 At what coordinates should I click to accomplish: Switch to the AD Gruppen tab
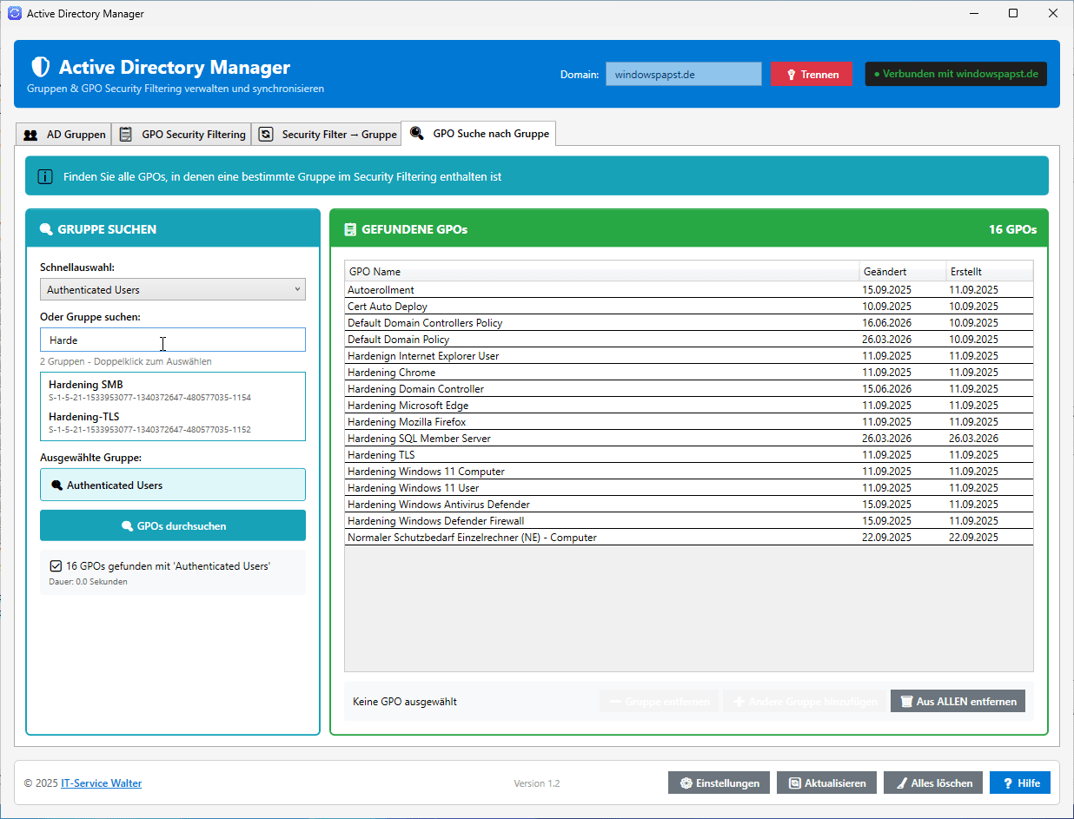pos(64,134)
